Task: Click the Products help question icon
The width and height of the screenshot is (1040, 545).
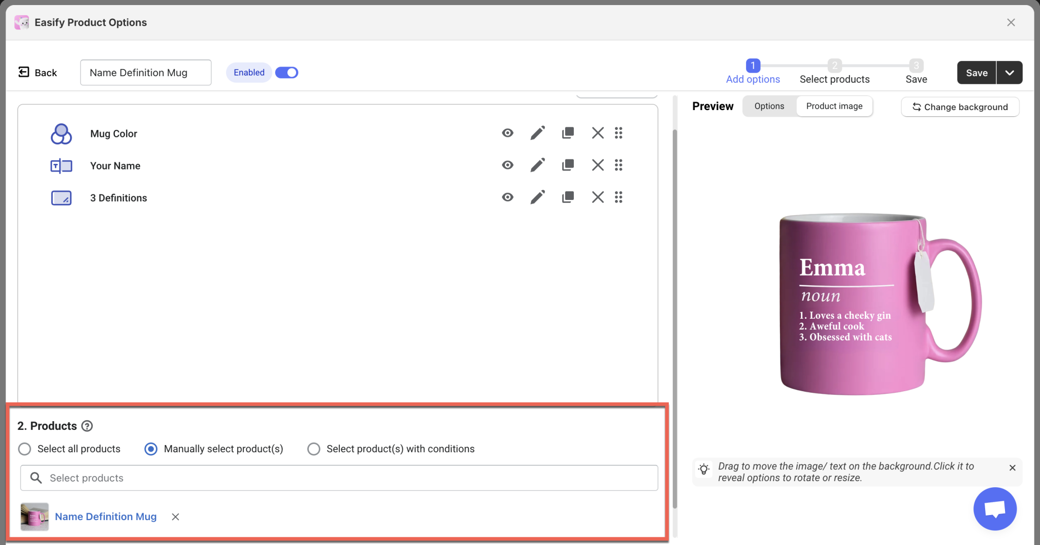Action: pyautogui.click(x=87, y=426)
